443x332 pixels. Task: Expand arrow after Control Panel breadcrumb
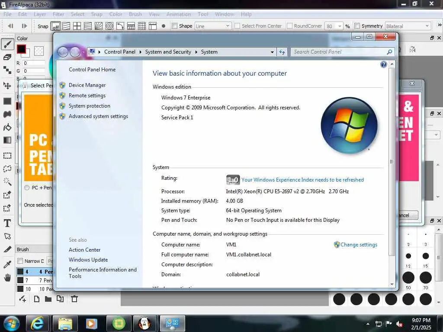(x=141, y=52)
